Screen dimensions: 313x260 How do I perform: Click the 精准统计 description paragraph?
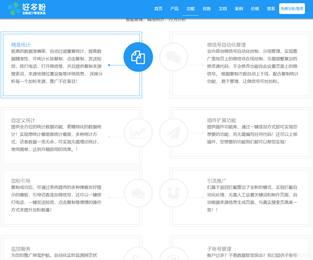pyautogui.click(x=57, y=66)
